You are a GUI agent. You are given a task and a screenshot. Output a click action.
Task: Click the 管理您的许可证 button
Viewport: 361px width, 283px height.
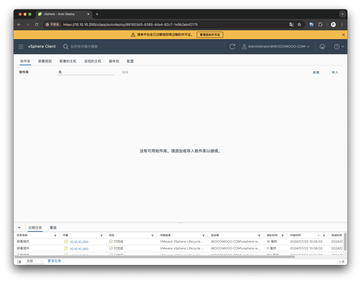tap(210, 35)
